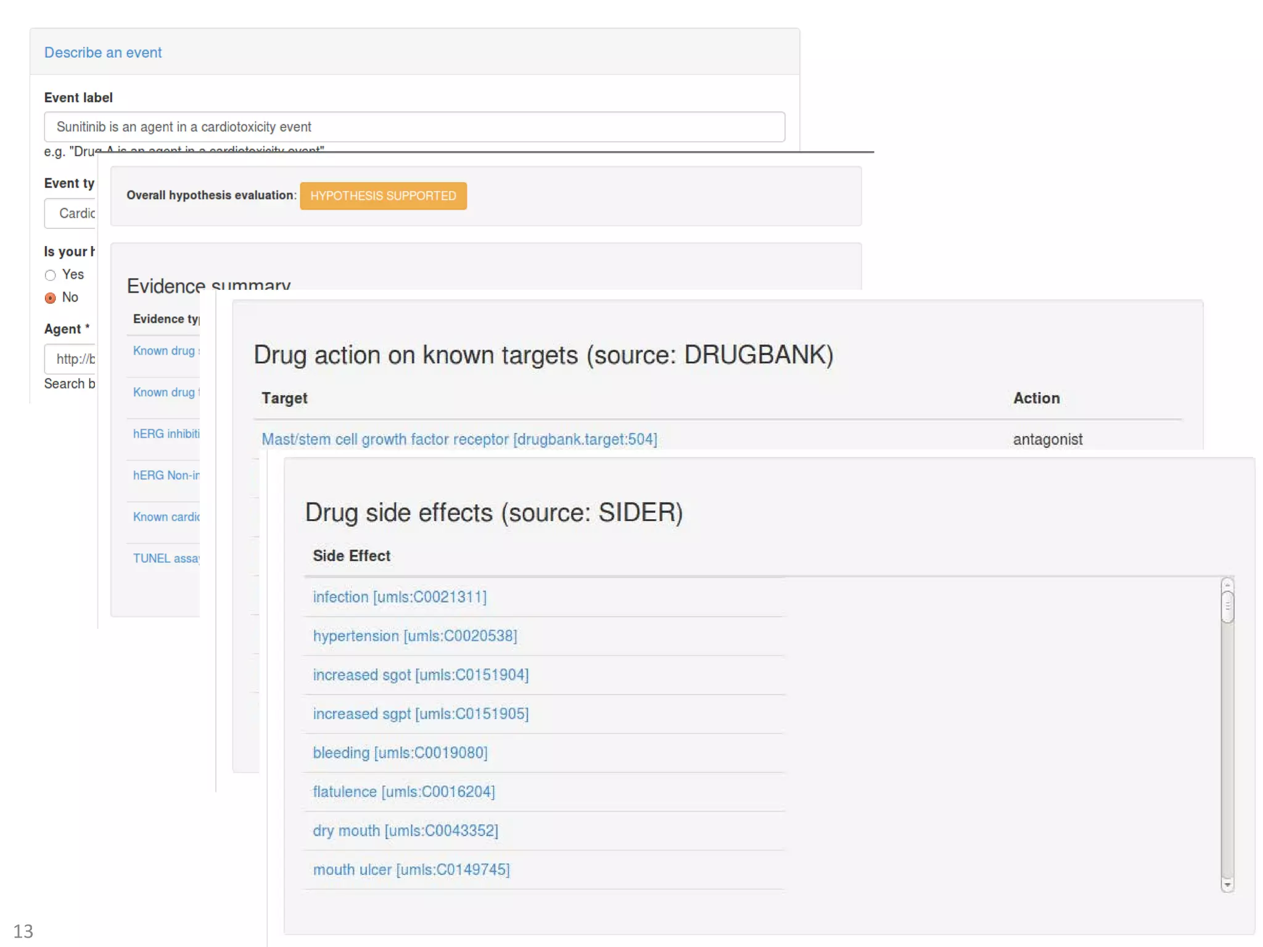Open the Event type dropdown
The image size is (1263, 947).
click(70, 213)
